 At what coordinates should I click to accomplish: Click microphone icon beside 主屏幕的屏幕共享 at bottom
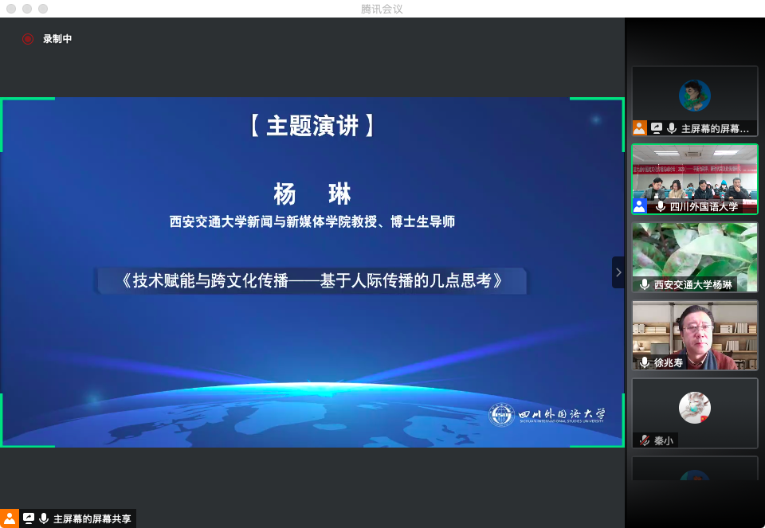tap(44, 518)
